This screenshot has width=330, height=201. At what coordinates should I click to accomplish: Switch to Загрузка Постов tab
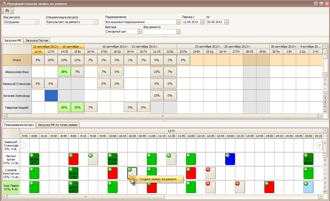pyautogui.click(x=37, y=40)
